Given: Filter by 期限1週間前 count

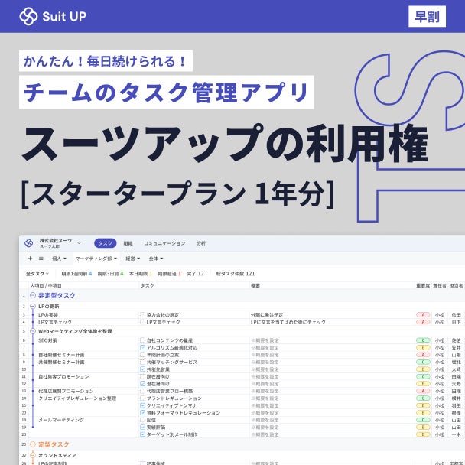Looking at the screenshot, I should pos(76,274).
